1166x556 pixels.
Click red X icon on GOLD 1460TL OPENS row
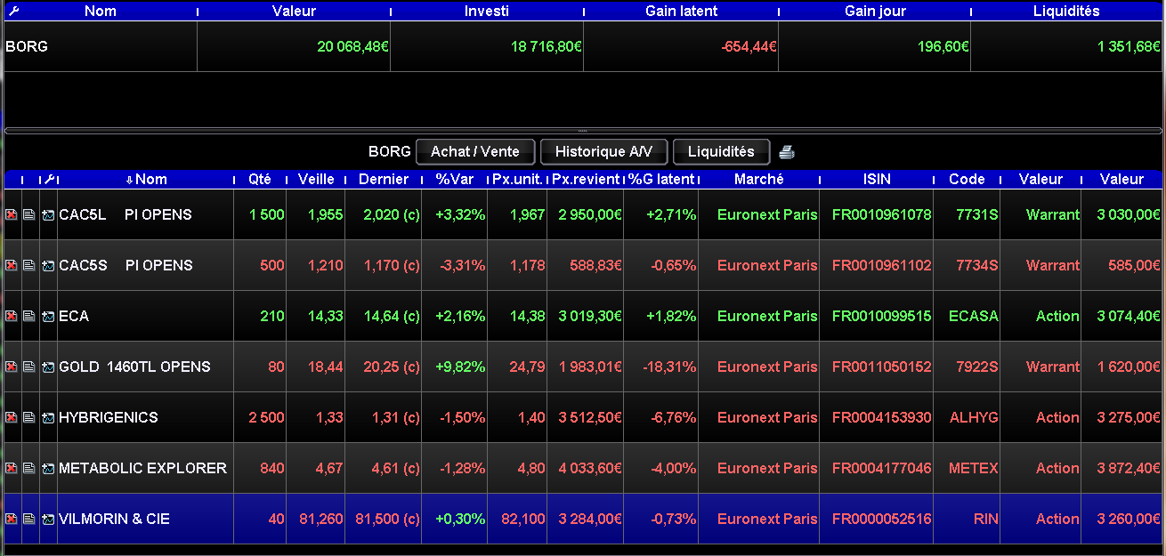pyautogui.click(x=12, y=367)
